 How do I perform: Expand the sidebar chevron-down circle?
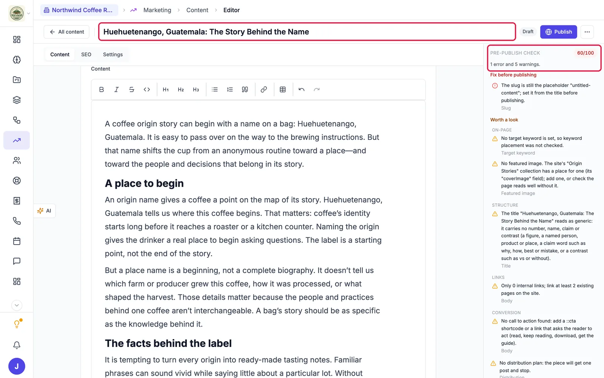tap(17, 305)
